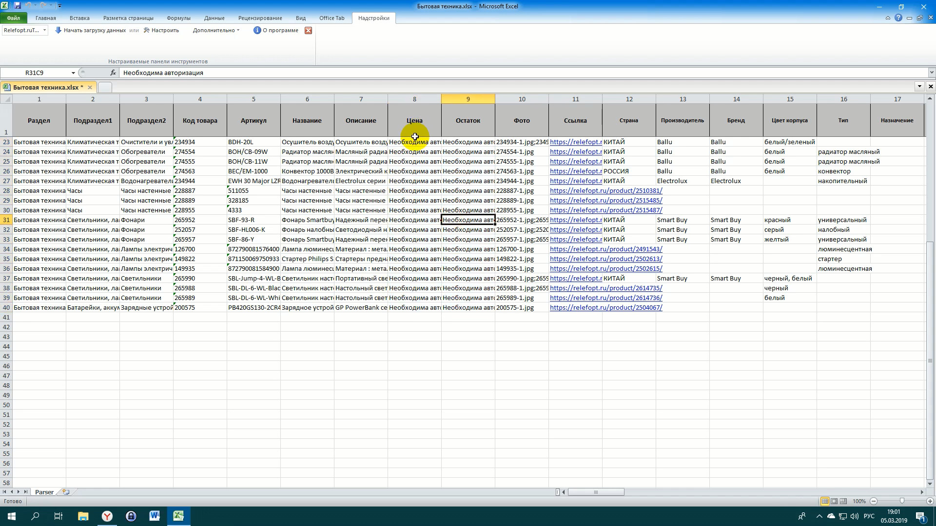Click the О программе info icon
936x526 pixels.
click(x=257, y=30)
